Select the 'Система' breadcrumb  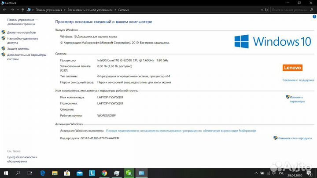click(x=123, y=10)
